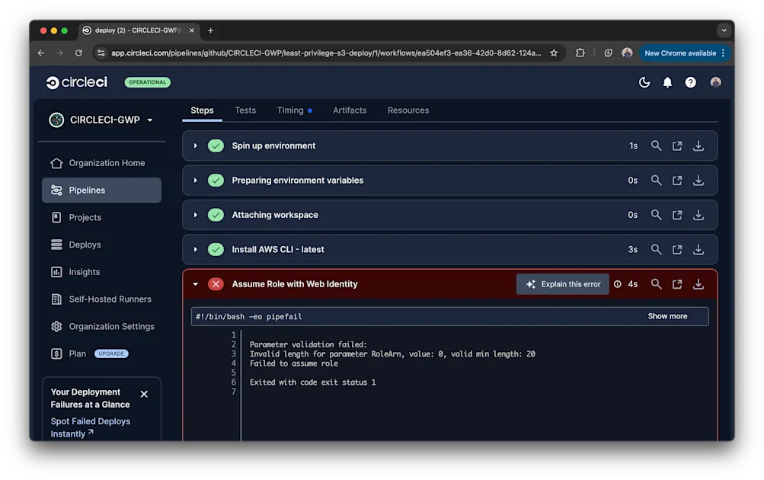The width and height of the screenshot is (764, 480).
Task: Collapse the Assume Role with Web Identity step
Action: click(x=196, y=284)
